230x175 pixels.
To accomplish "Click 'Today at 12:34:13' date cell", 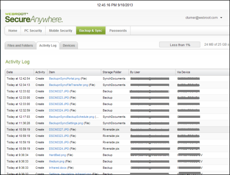I will (x=18, y=85).
